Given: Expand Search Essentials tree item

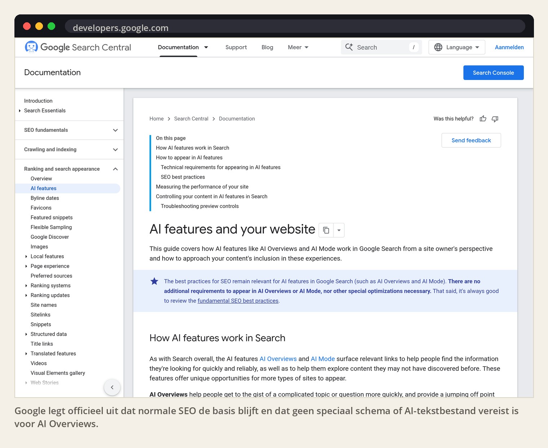Looking at the screenshot, I should (20, 111).
